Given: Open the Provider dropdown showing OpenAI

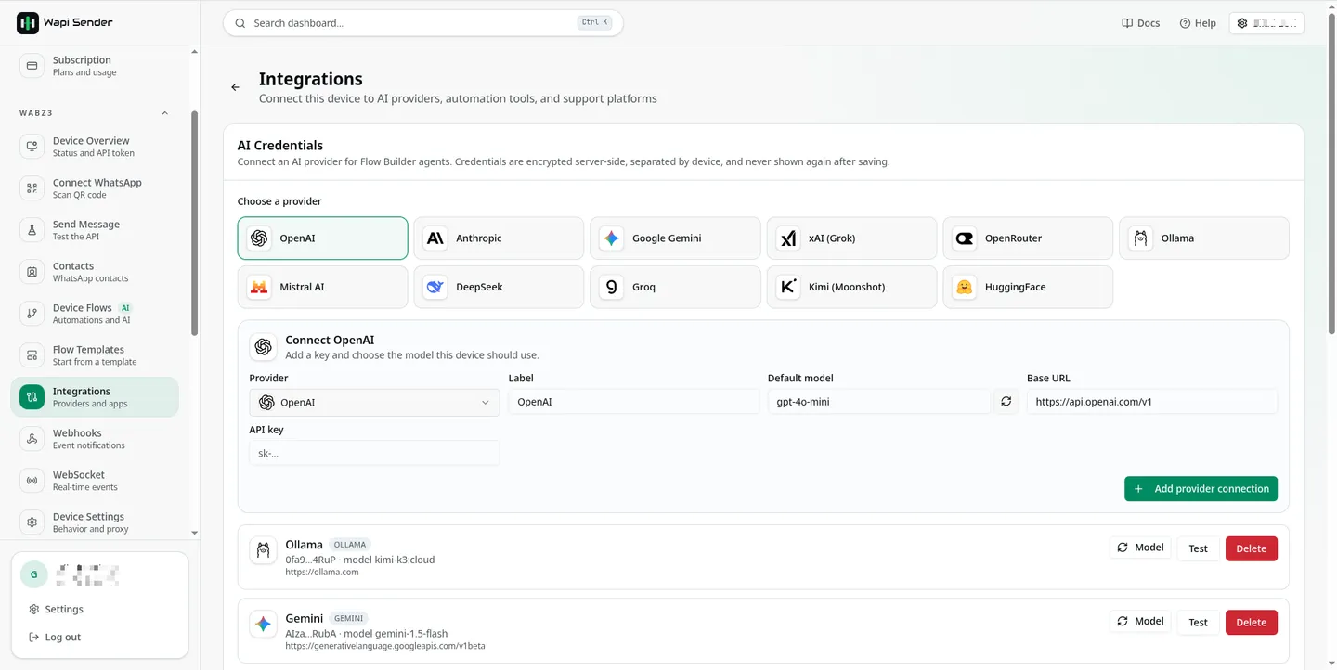Looking at the screenshot, I should pyautogui.click(x=374, y=402).
